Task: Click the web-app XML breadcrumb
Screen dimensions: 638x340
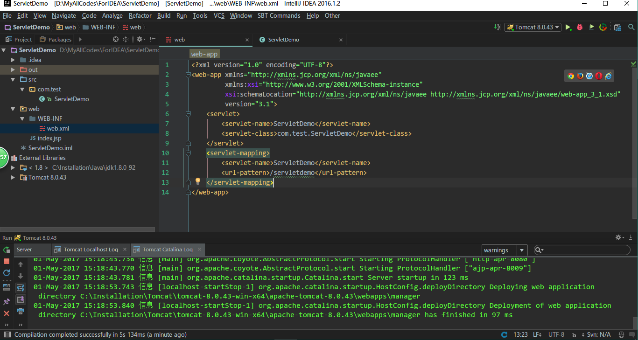Action: click(204, 54)
